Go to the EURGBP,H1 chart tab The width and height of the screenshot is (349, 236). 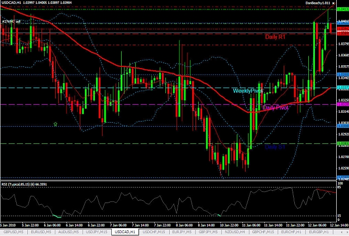[x=318, y=232]
